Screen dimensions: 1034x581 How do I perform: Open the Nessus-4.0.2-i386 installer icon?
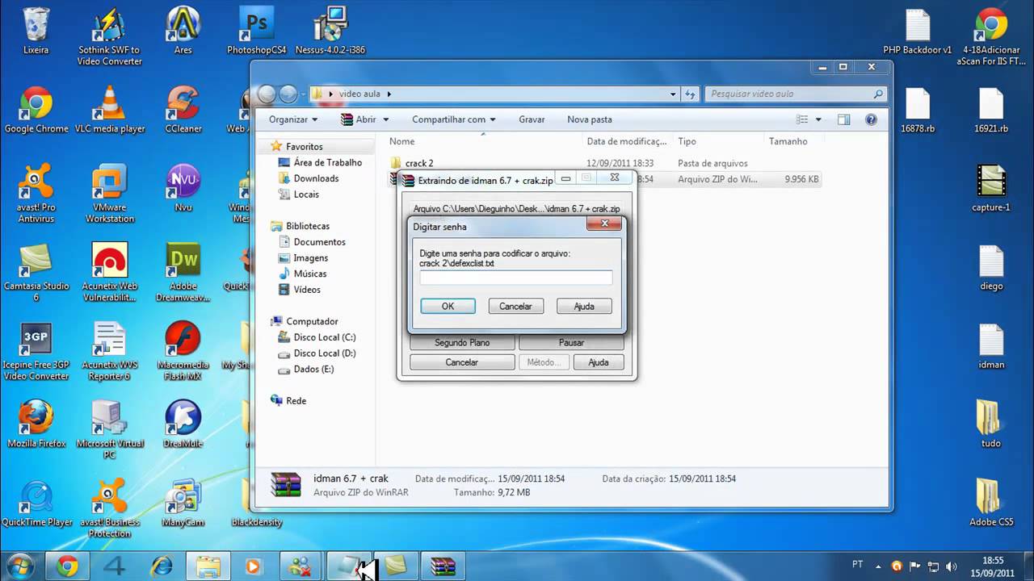(x=330, y=31)
